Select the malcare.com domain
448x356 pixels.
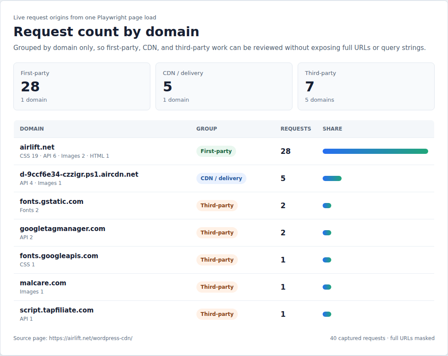(43, 283)
